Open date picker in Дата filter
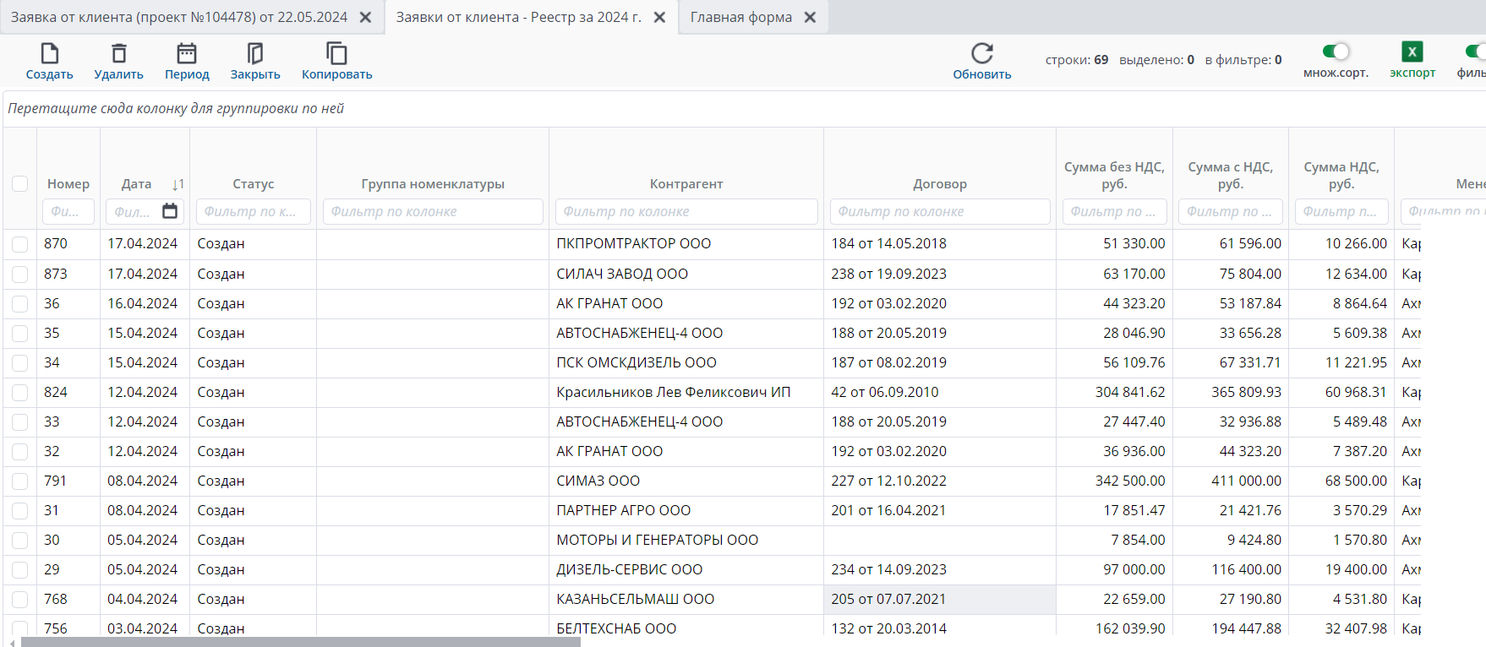1486x647 pixels. pyautogui.click(x=170, y=211)
